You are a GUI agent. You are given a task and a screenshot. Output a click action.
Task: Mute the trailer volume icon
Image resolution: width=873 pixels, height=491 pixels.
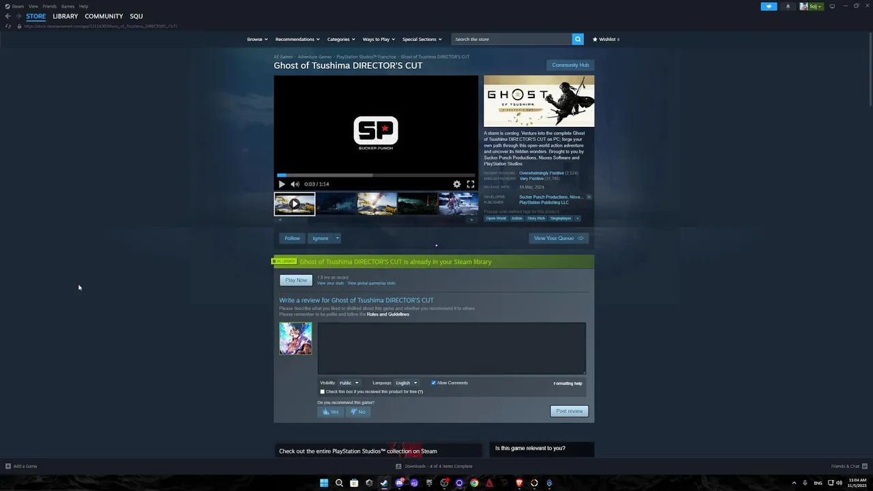click(x=295, y=184)
